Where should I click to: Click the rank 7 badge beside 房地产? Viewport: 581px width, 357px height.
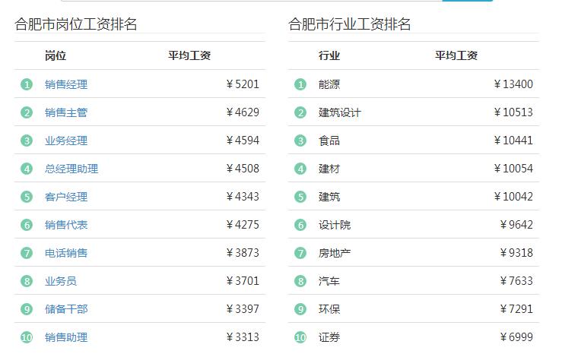(x=300, y=253)
